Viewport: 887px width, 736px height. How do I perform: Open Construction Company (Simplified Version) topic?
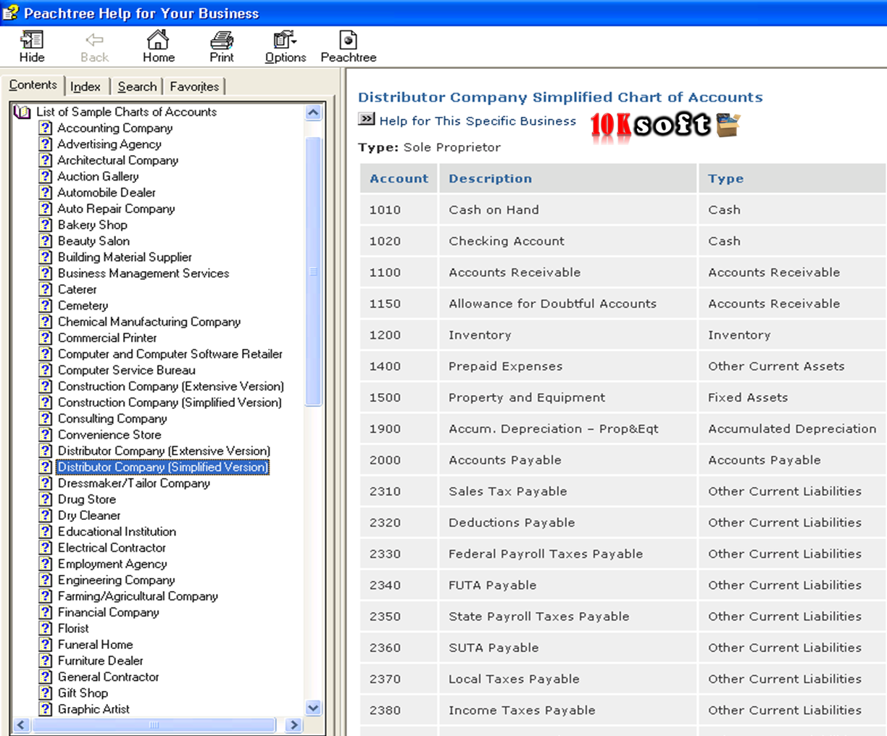point(170,402)
